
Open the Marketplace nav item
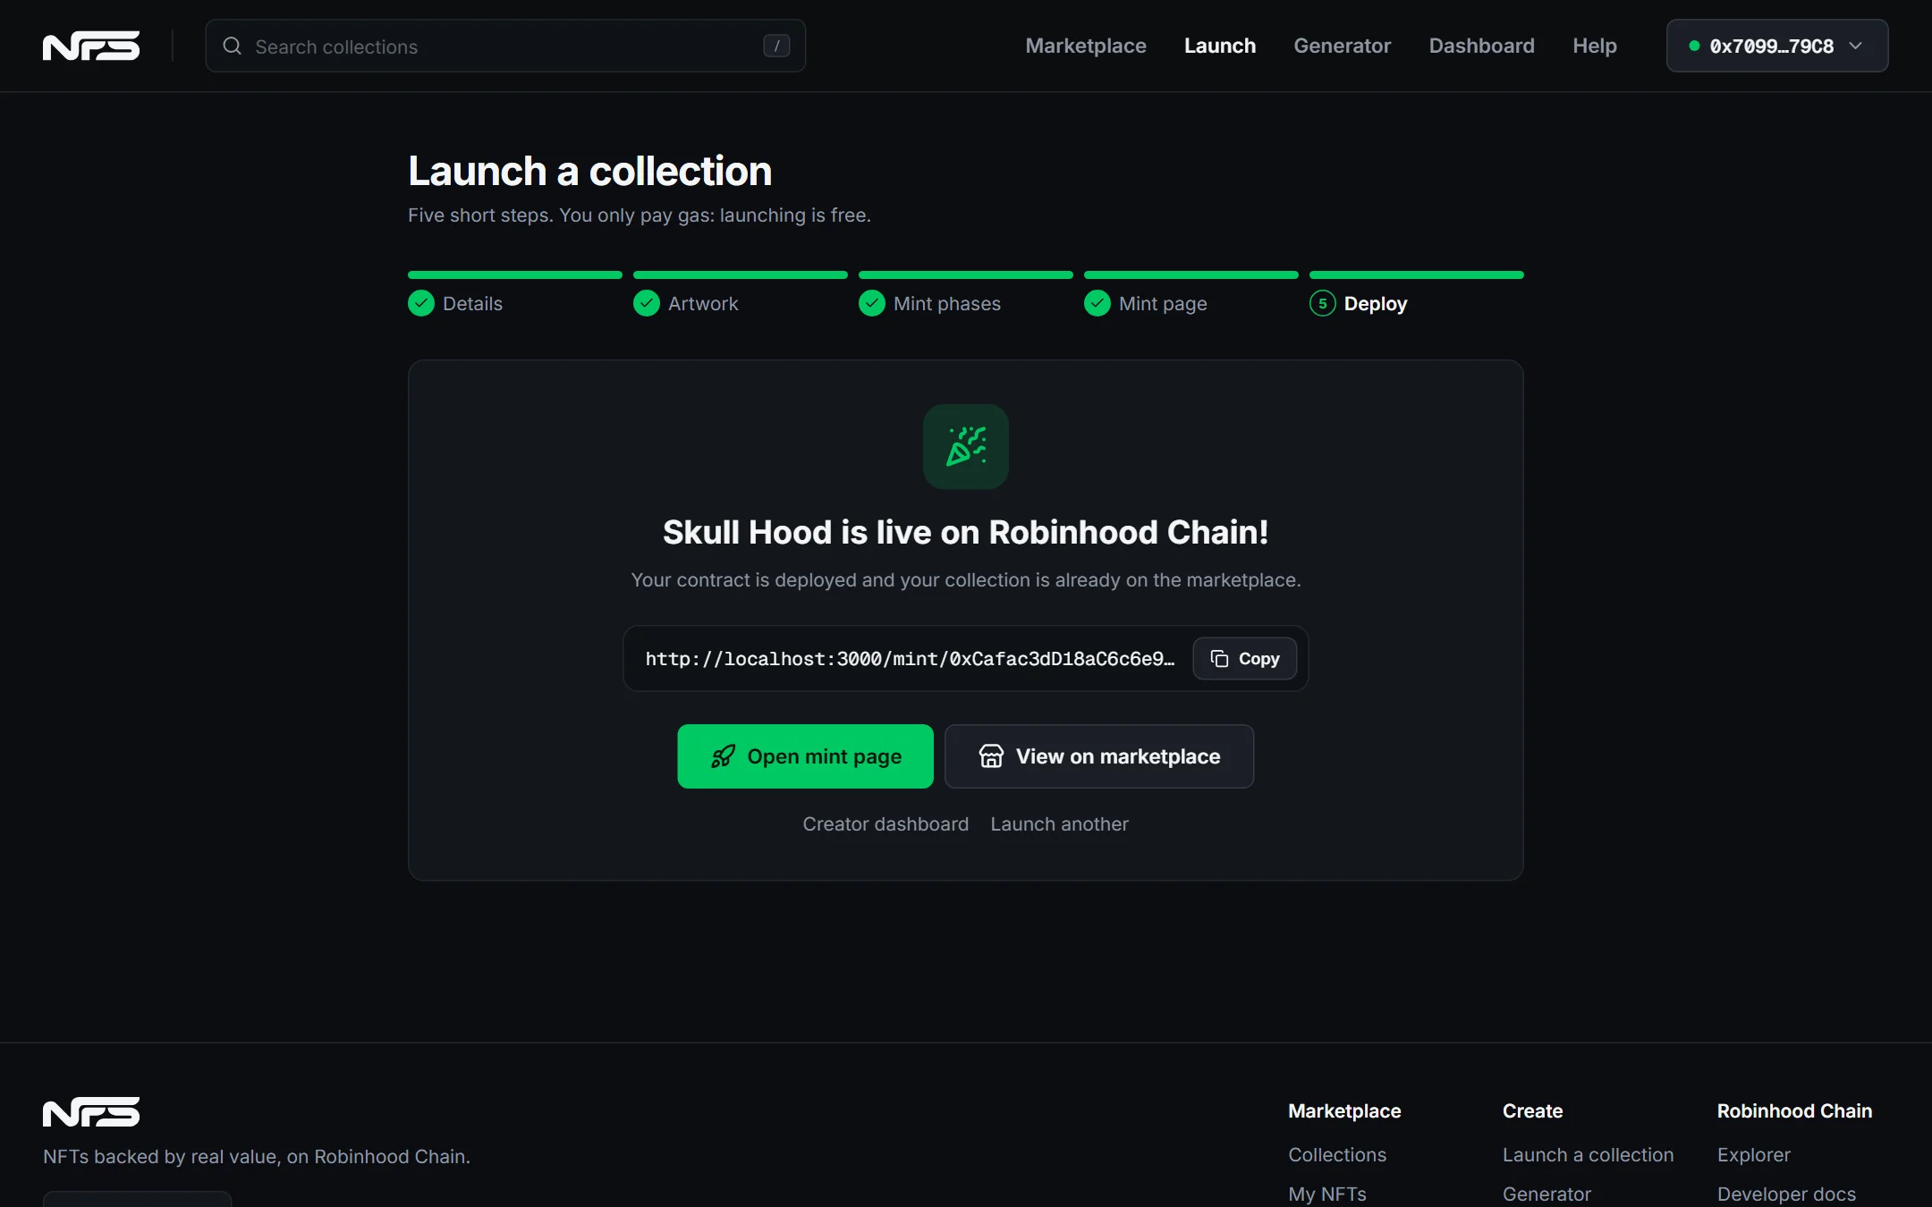[x=1085, y=46]
